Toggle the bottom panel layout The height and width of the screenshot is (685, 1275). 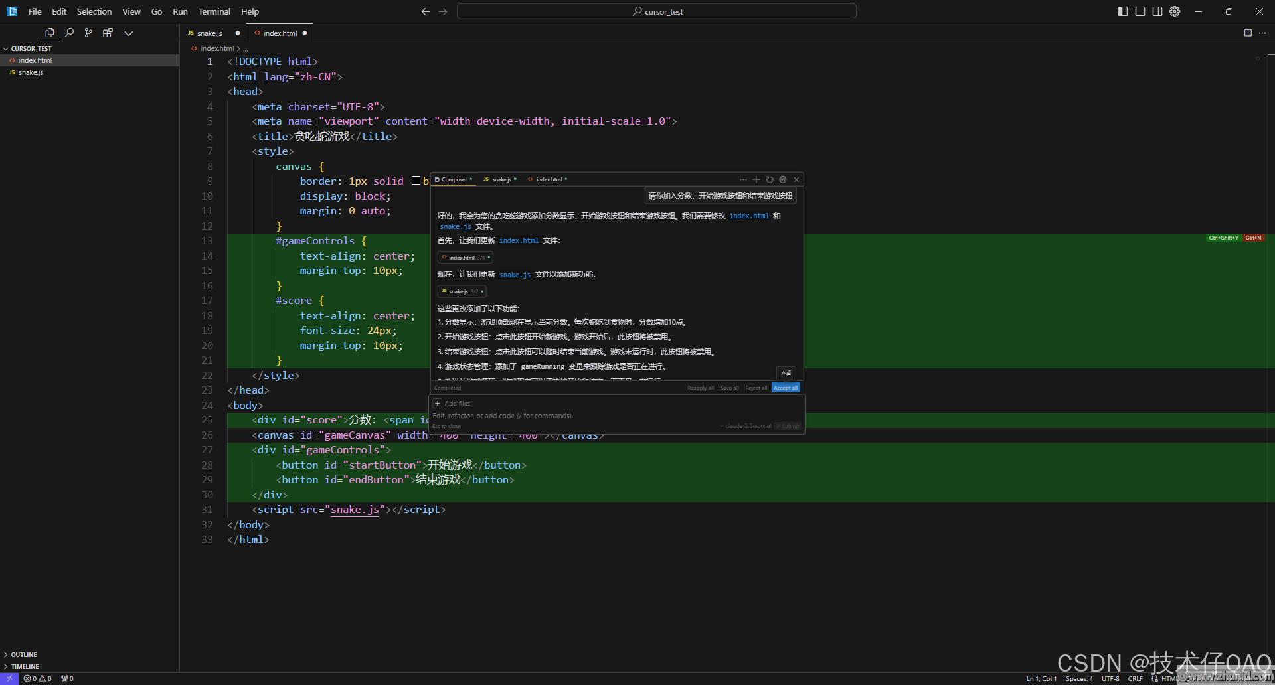(x=1140, y=11)
